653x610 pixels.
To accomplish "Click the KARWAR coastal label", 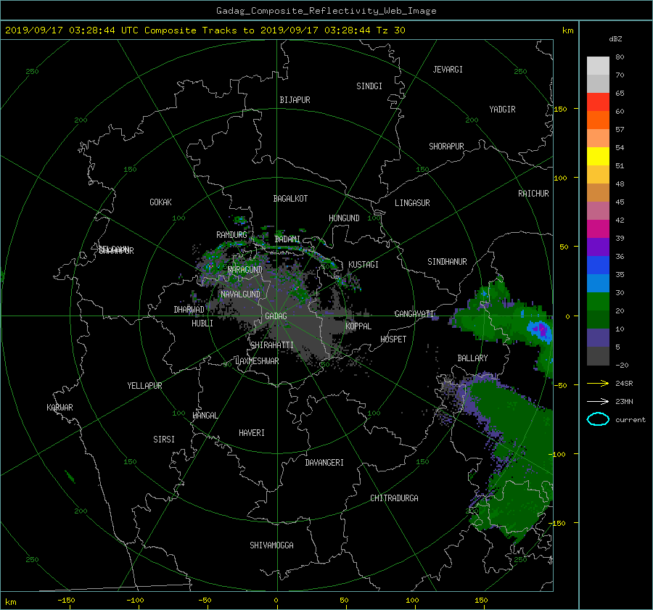I will 59,408.
